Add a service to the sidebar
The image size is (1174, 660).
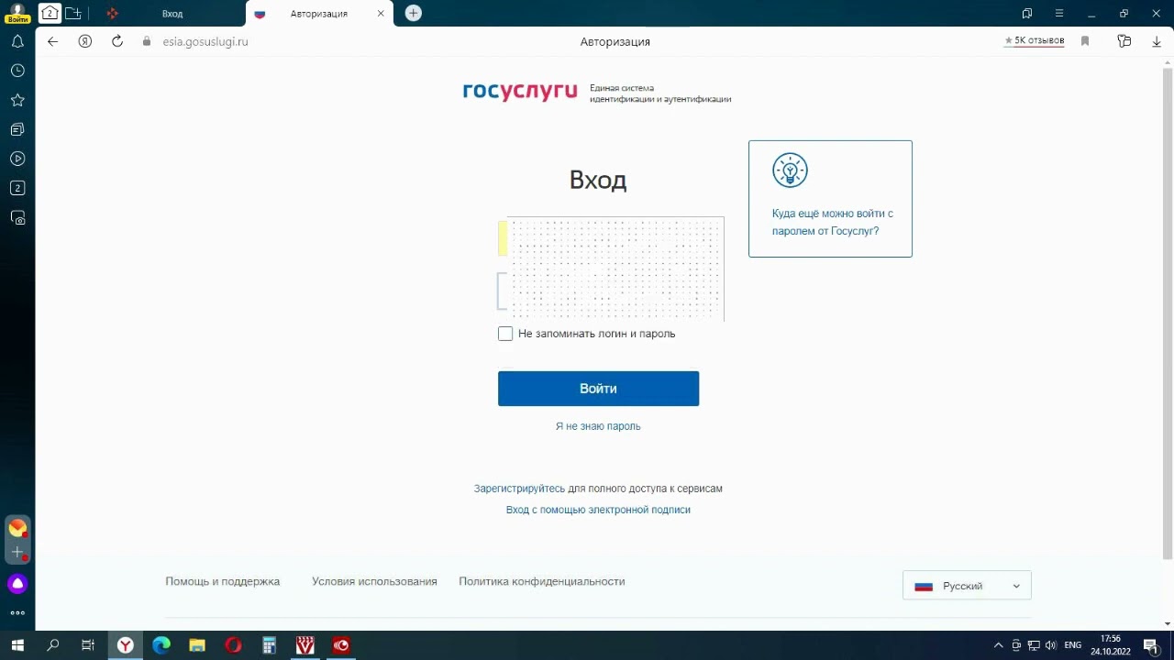[17, 553]
